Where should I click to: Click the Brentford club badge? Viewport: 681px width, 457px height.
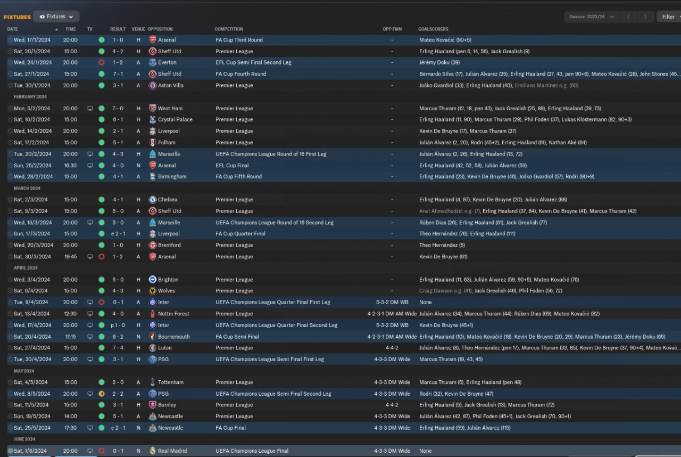tap(153, 246)
